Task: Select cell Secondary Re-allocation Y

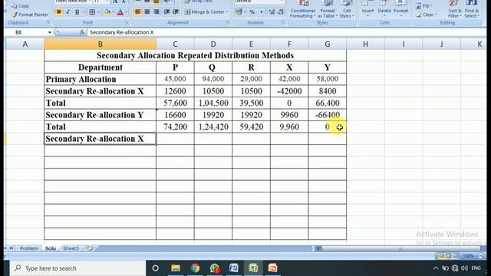Action: coord(101,115)
